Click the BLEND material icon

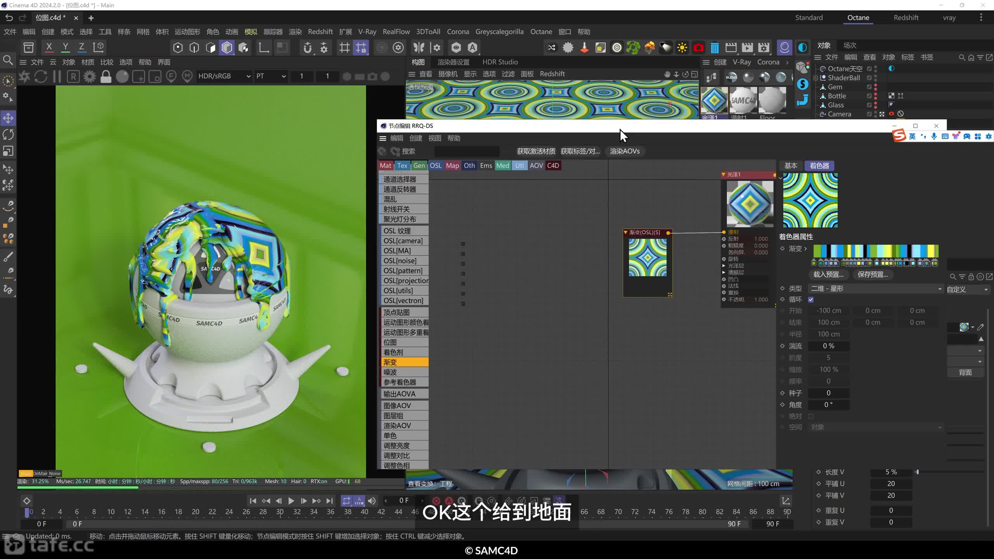(x=732, y=77)
